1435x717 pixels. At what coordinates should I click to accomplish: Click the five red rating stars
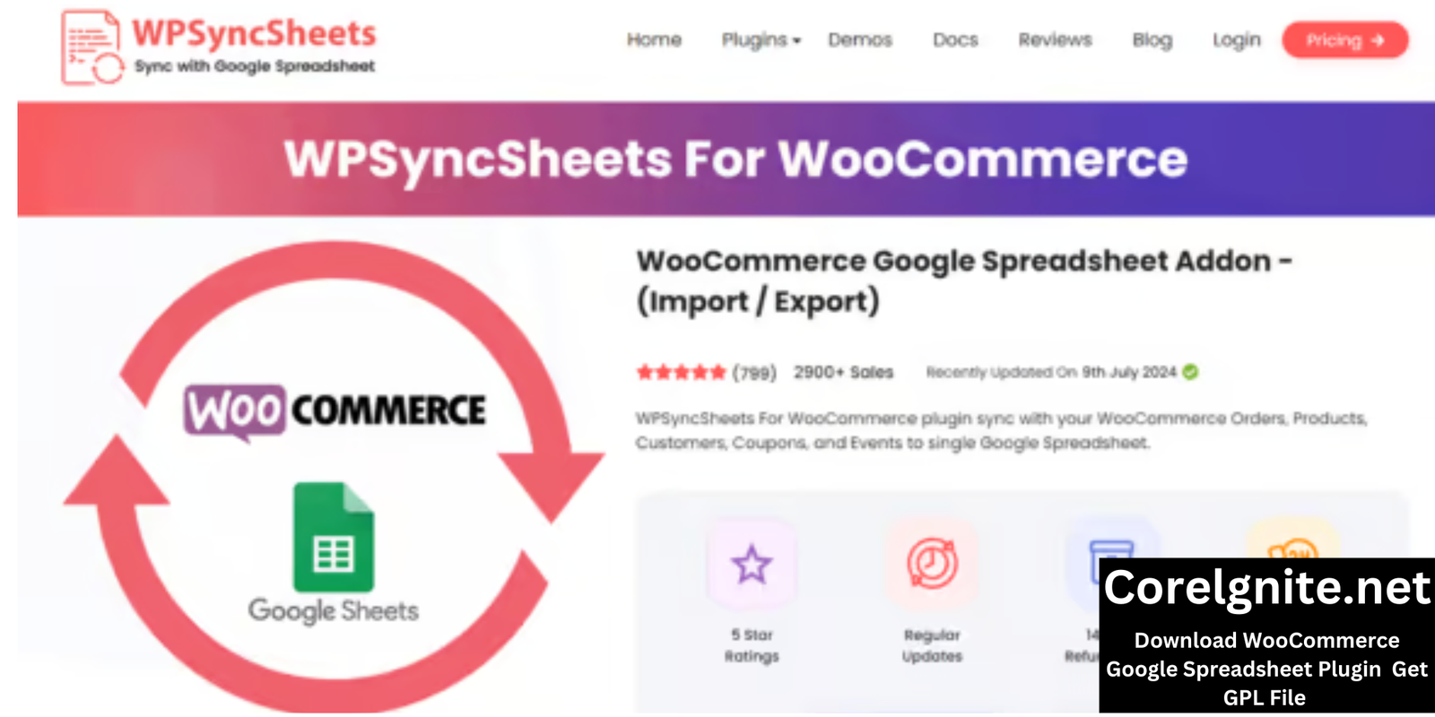(x=681, y=372)
